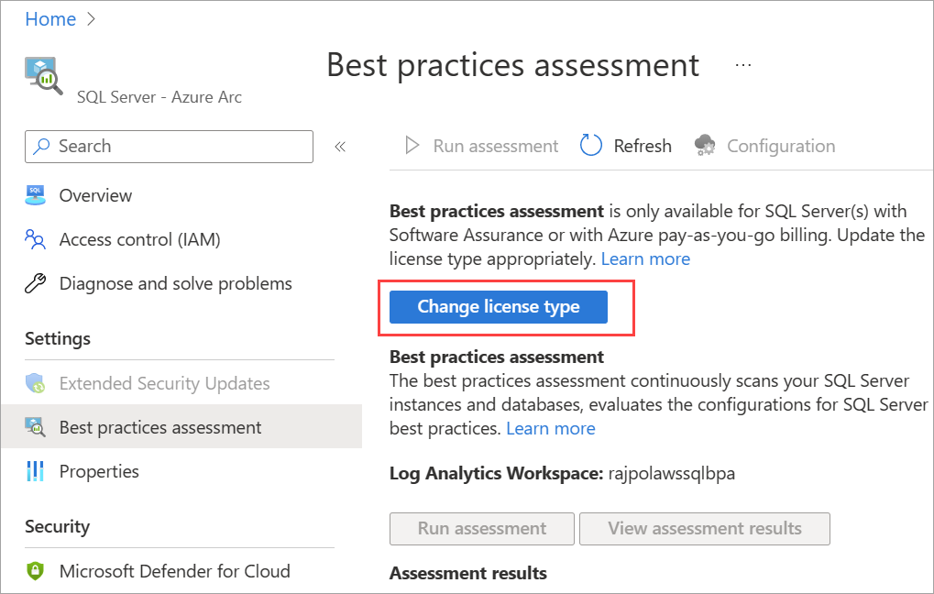Open the ellipsis menu next to page title
The image size is (934, 594).
(x=742, y=63)
